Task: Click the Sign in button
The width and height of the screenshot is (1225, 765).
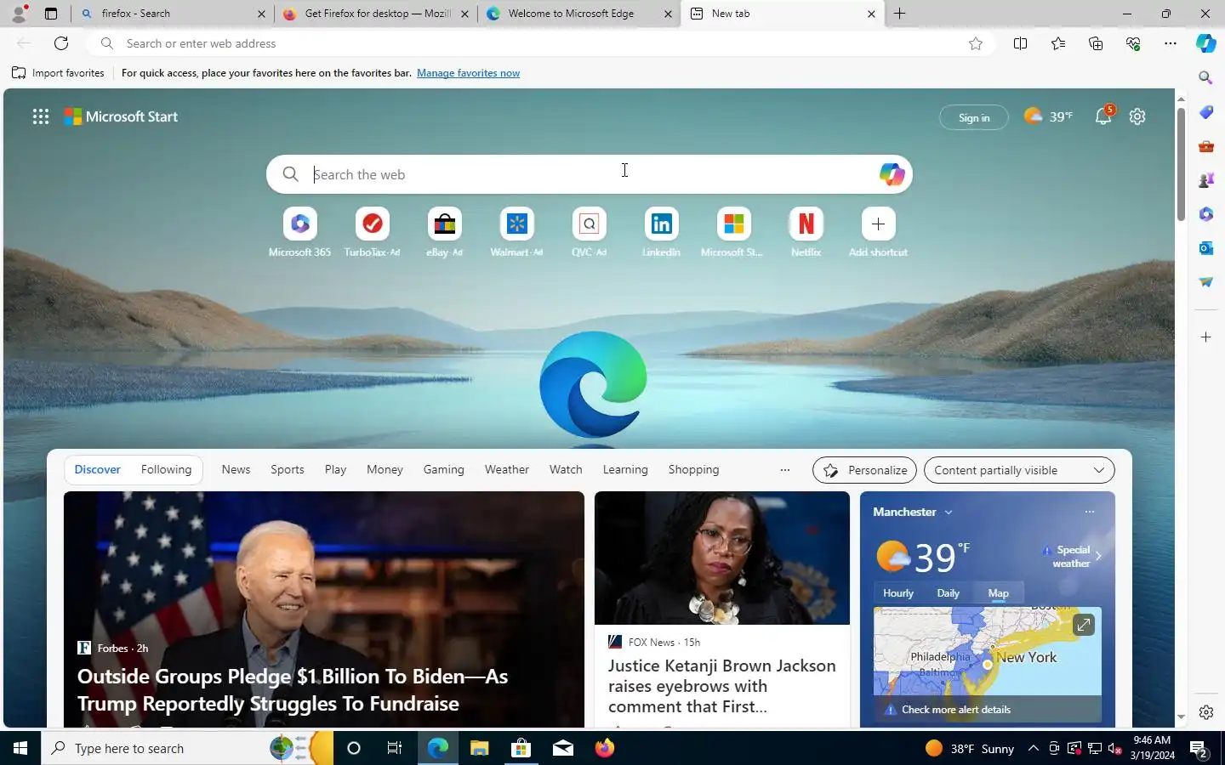Action: point(974,117)
